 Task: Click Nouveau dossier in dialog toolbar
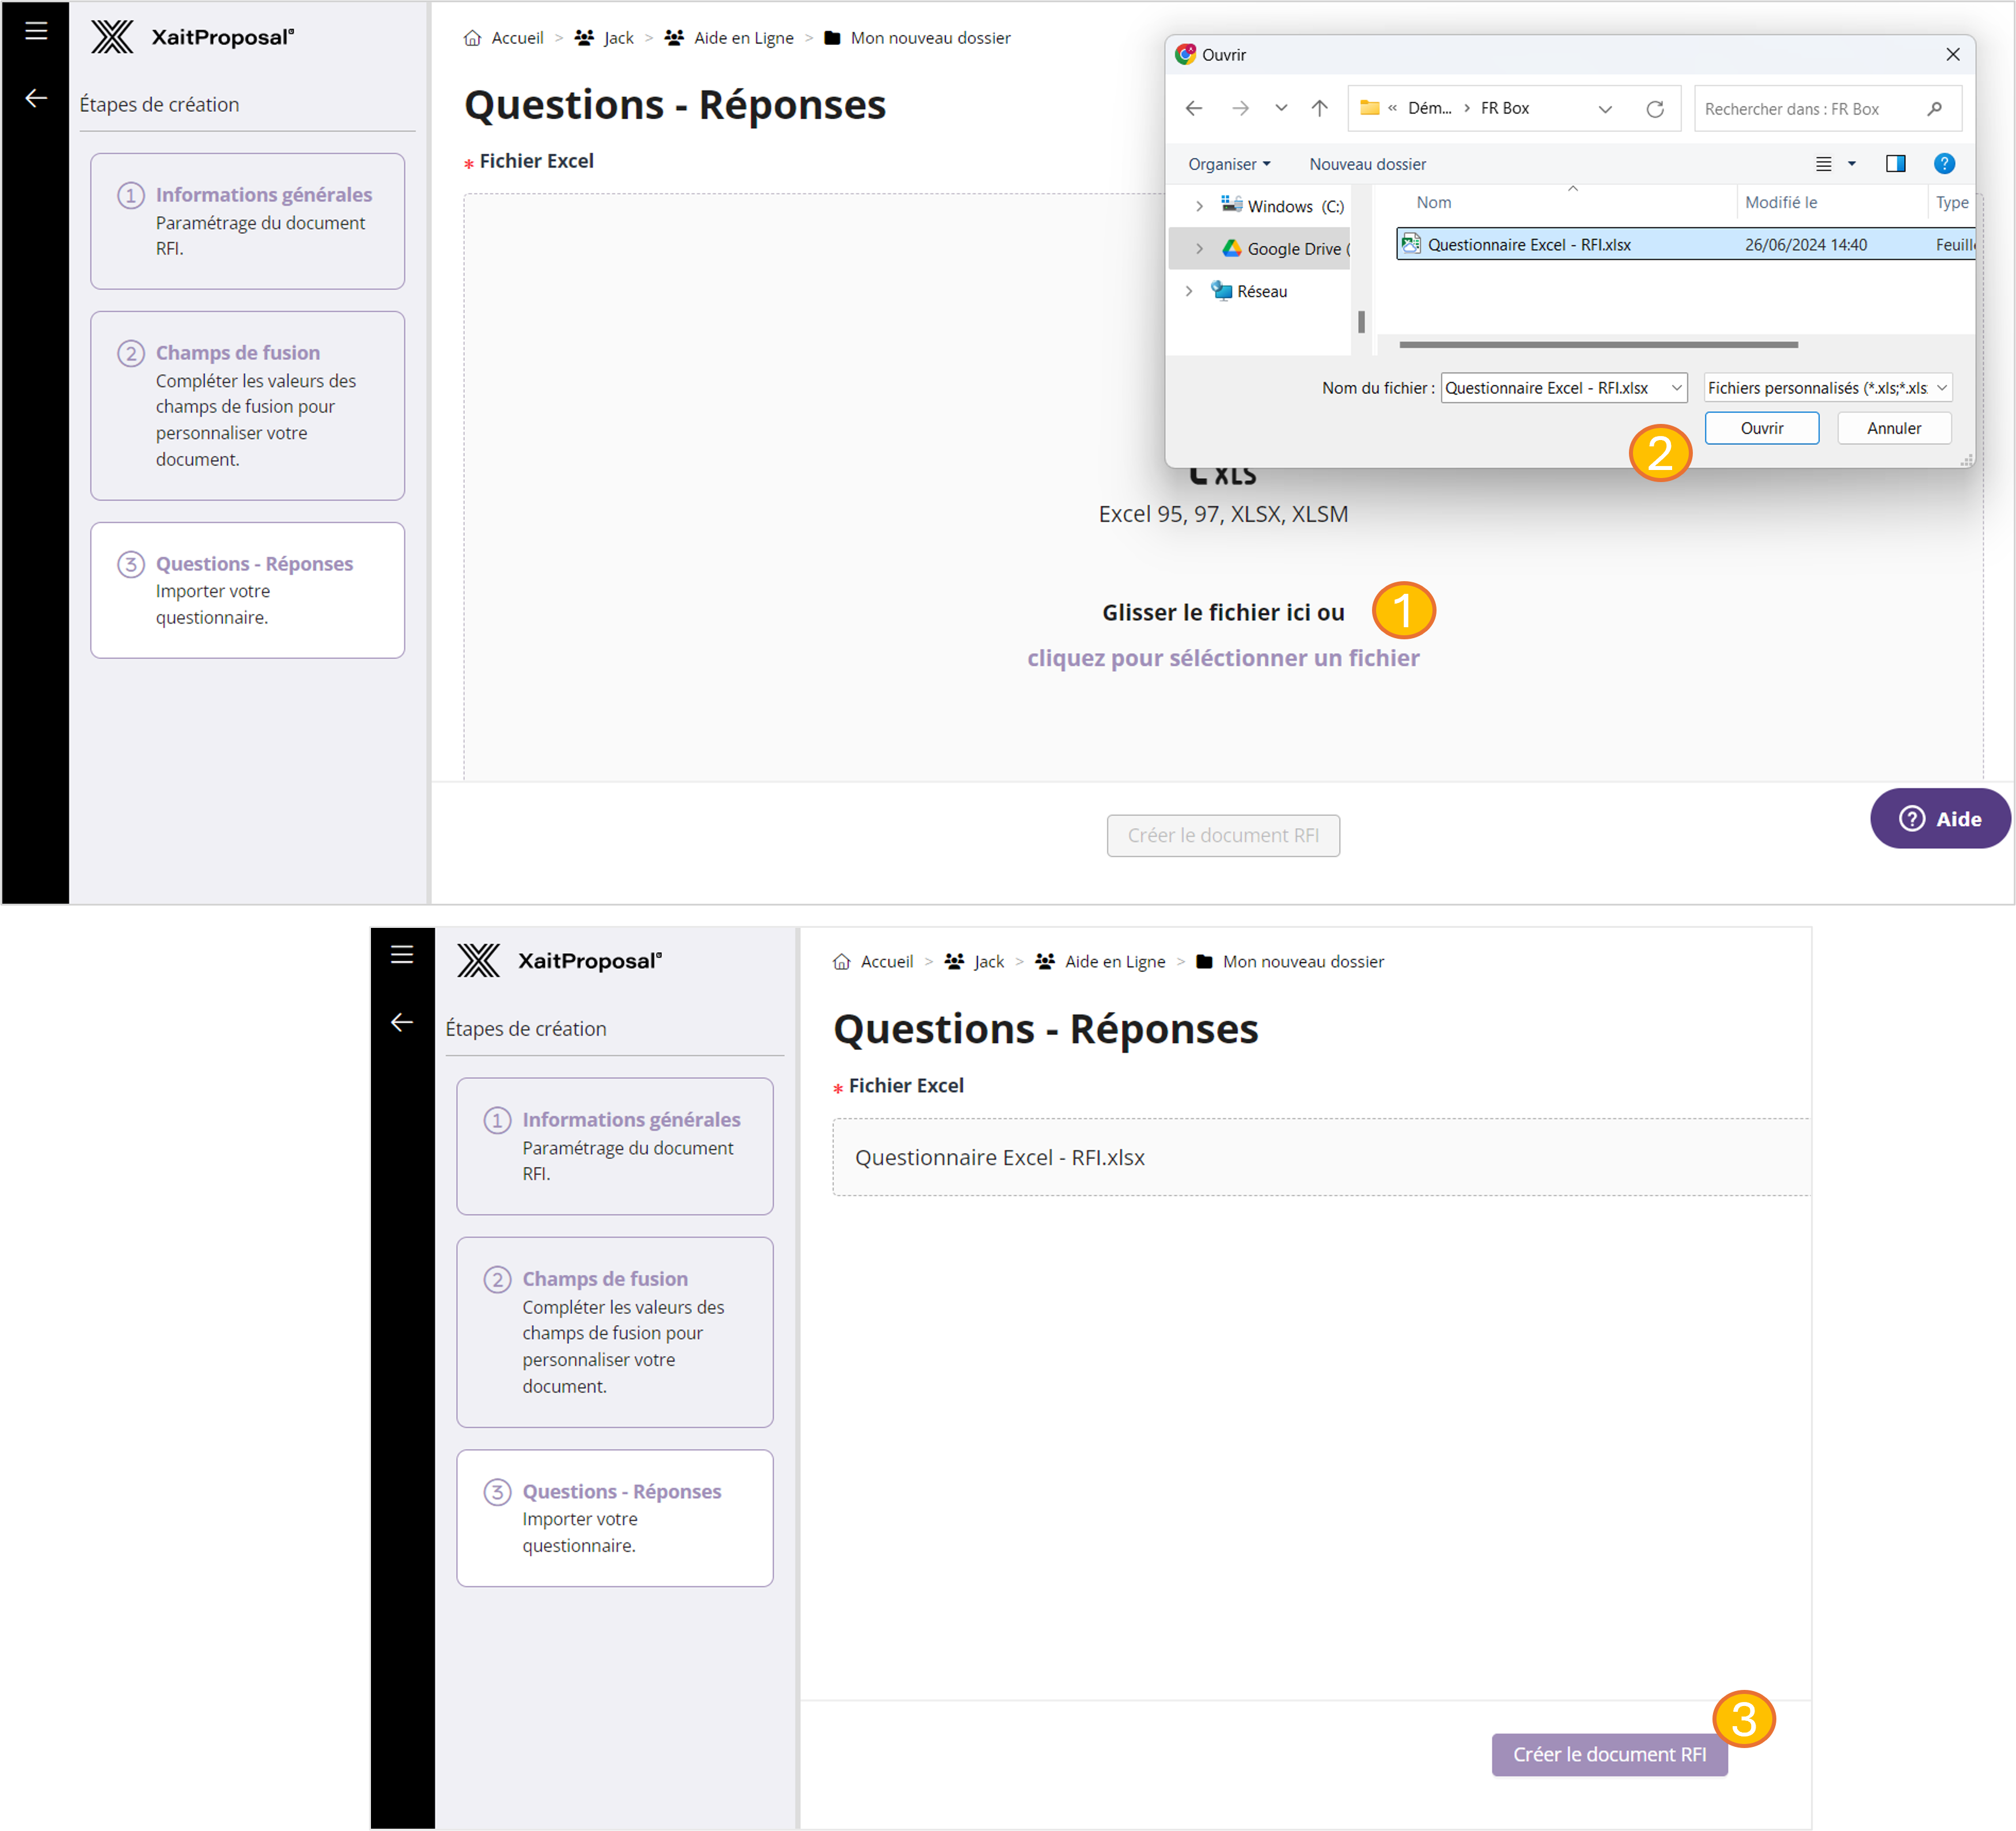coord(1367,164)
